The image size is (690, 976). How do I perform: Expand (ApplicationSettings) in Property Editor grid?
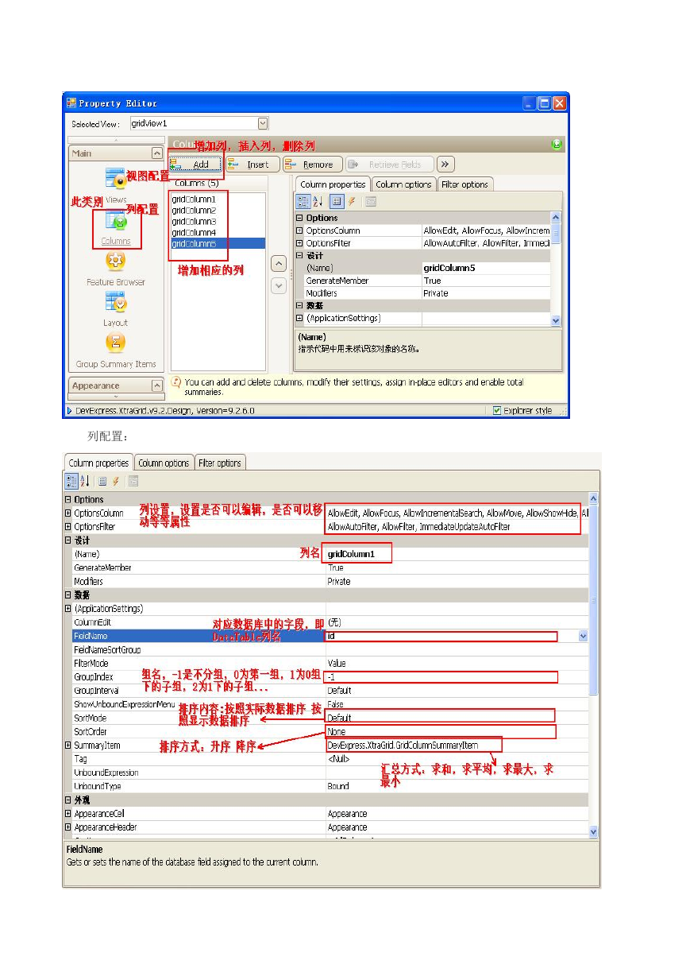coord(299,318)
